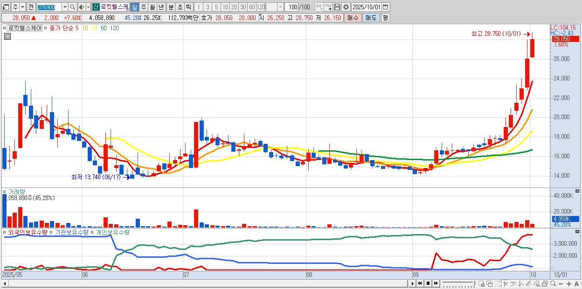Viewport: 582px width, 289px height.
Task: Click the 매도 sell button
Action: (x=371, y=18)
